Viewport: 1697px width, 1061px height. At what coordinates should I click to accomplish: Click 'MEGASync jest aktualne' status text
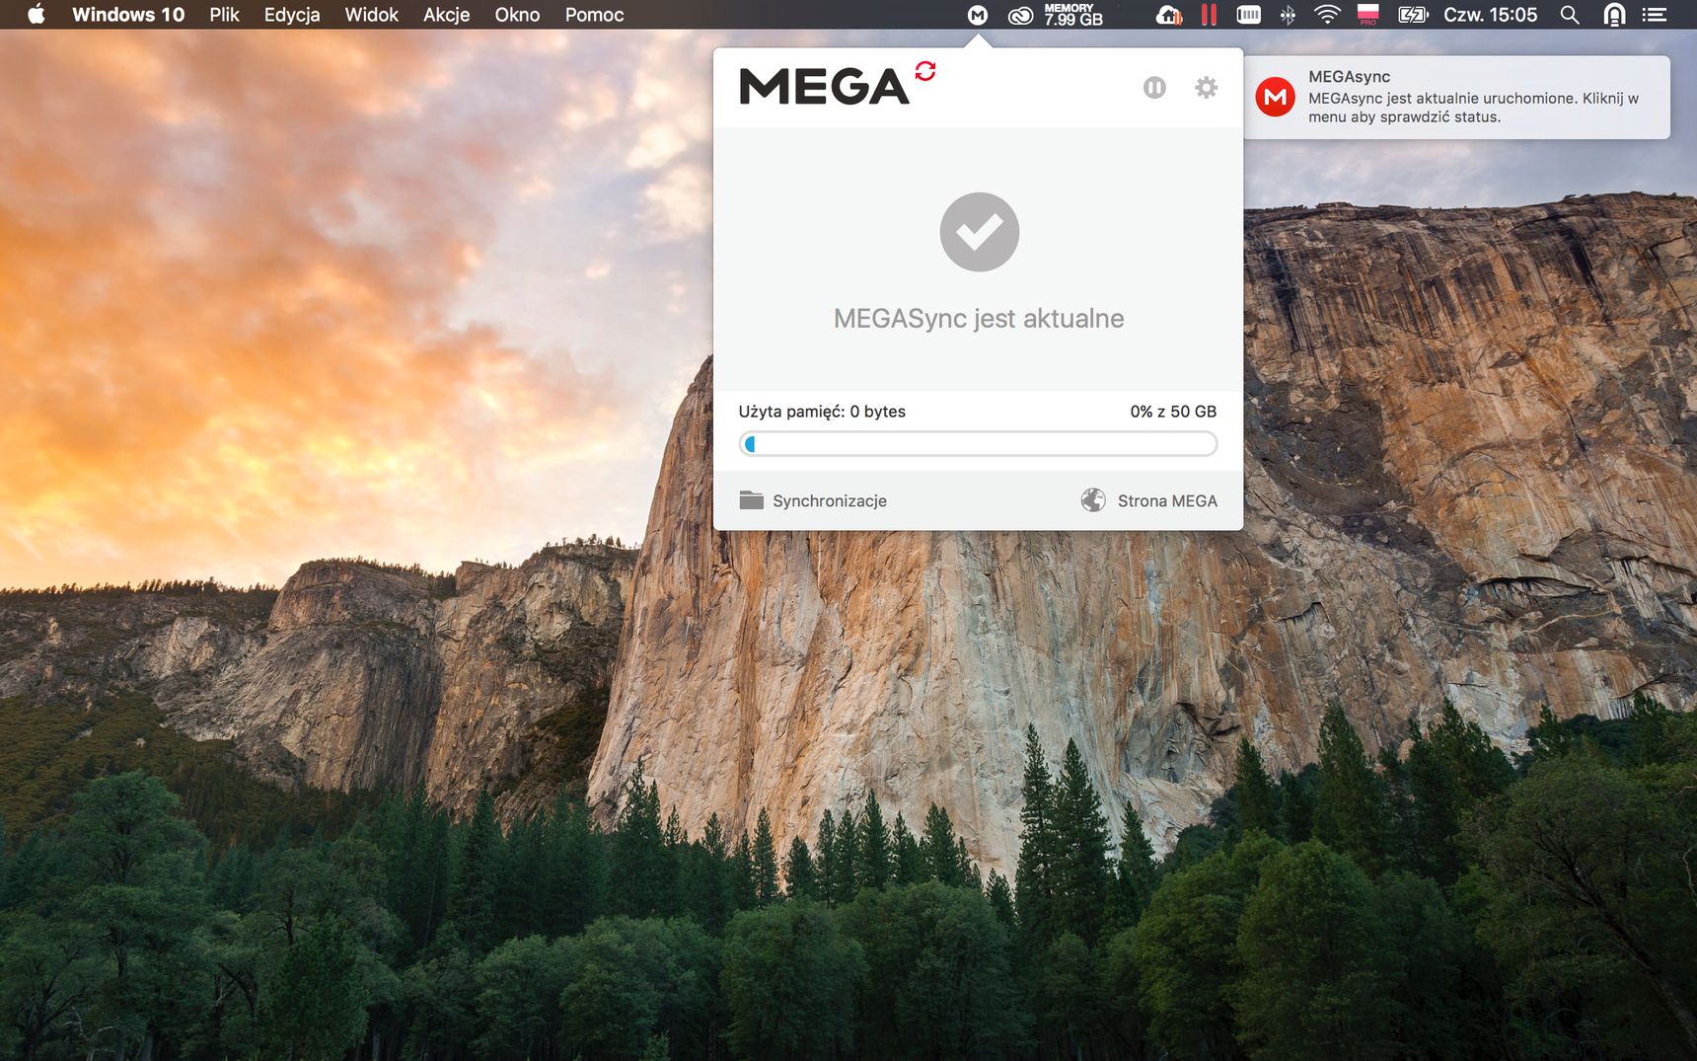click(x=979, y=318)
